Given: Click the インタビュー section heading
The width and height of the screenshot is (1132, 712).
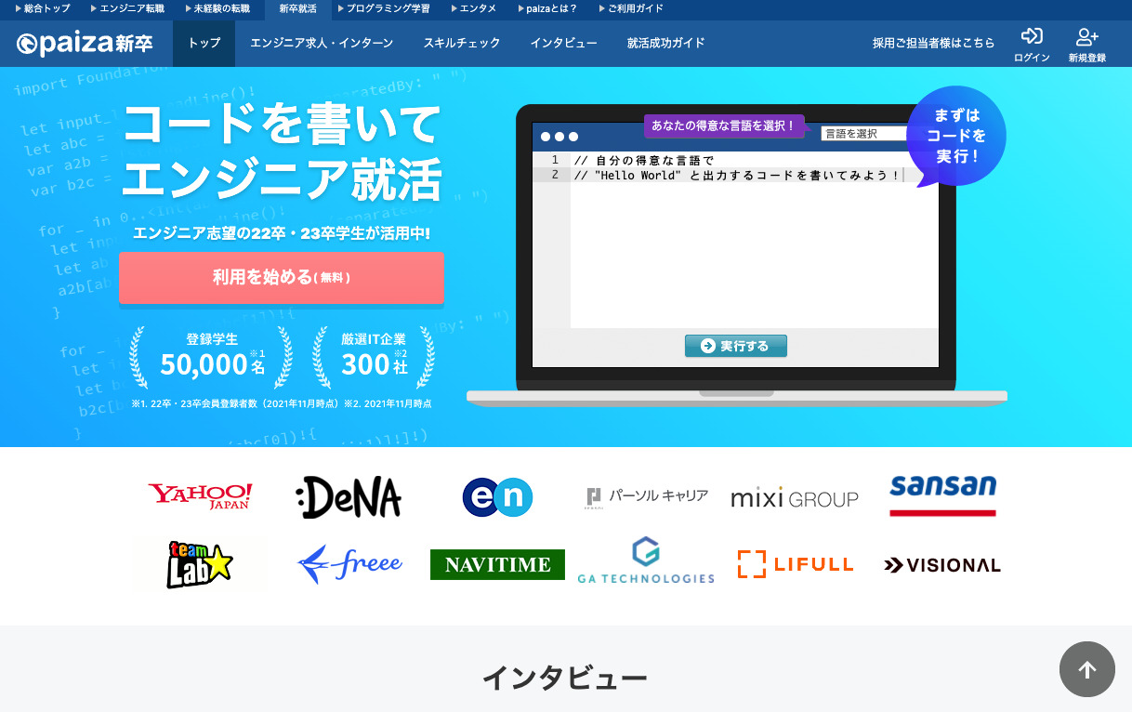Looking at the screenshot, I should coord(565,678).
